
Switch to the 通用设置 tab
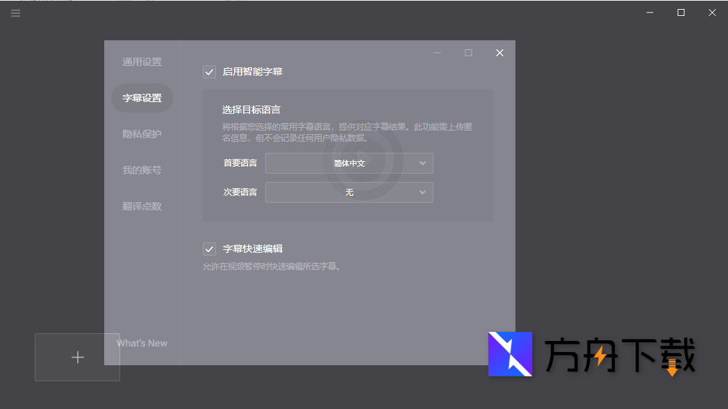(142, 61)
